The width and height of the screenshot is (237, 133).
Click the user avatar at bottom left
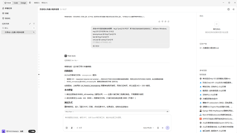point(3,131)
